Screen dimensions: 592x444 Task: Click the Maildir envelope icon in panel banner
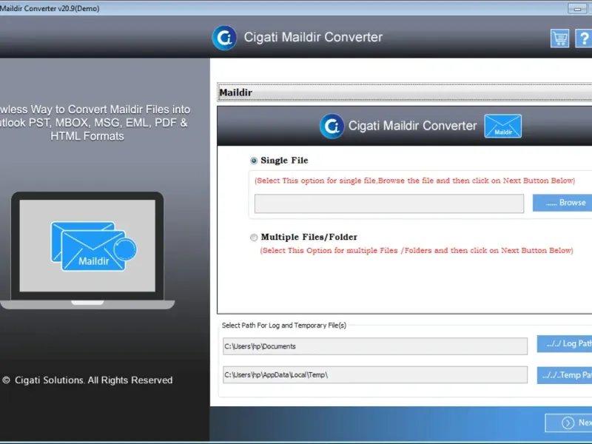[503, 126]
